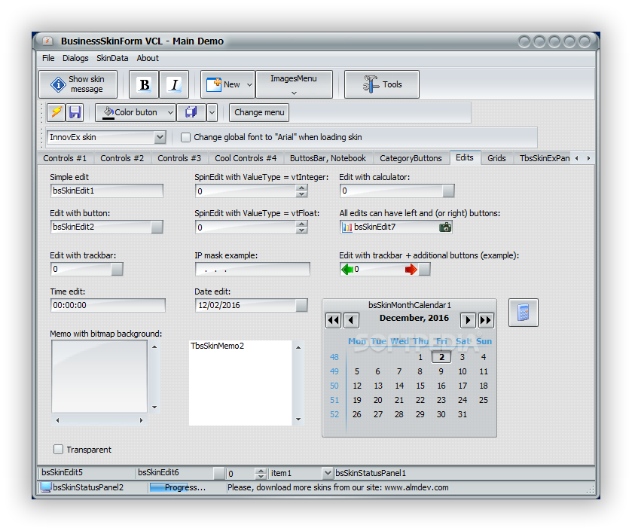Click the button inside bsSkinEdit6 field
632x531 pixels.
219,473
